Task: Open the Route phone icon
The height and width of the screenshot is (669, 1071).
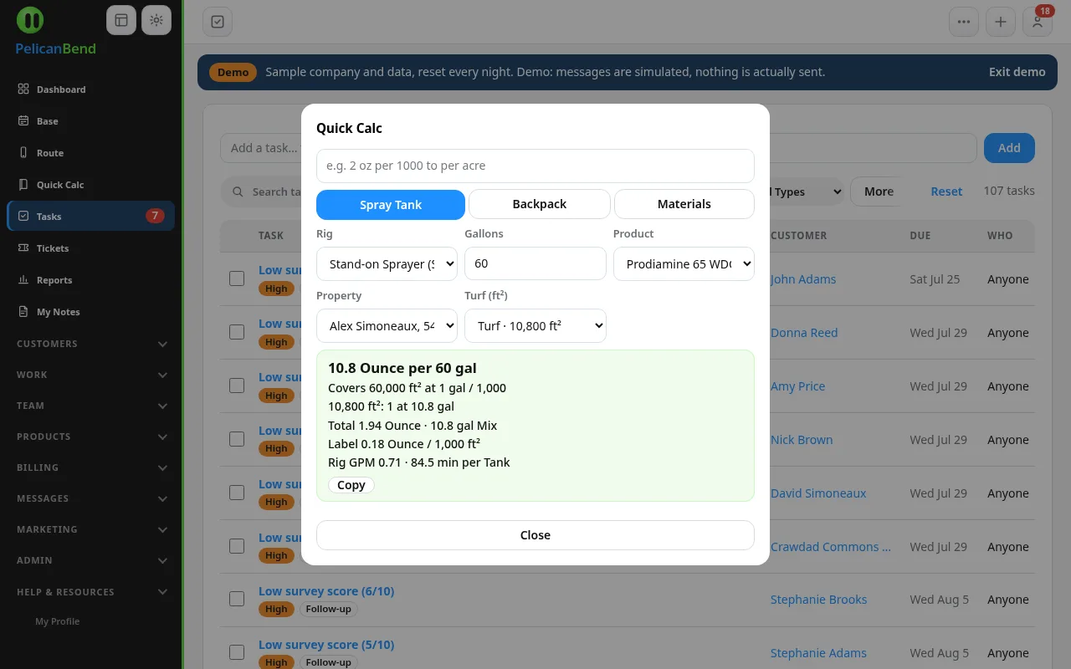Action: tap(23, 153)
